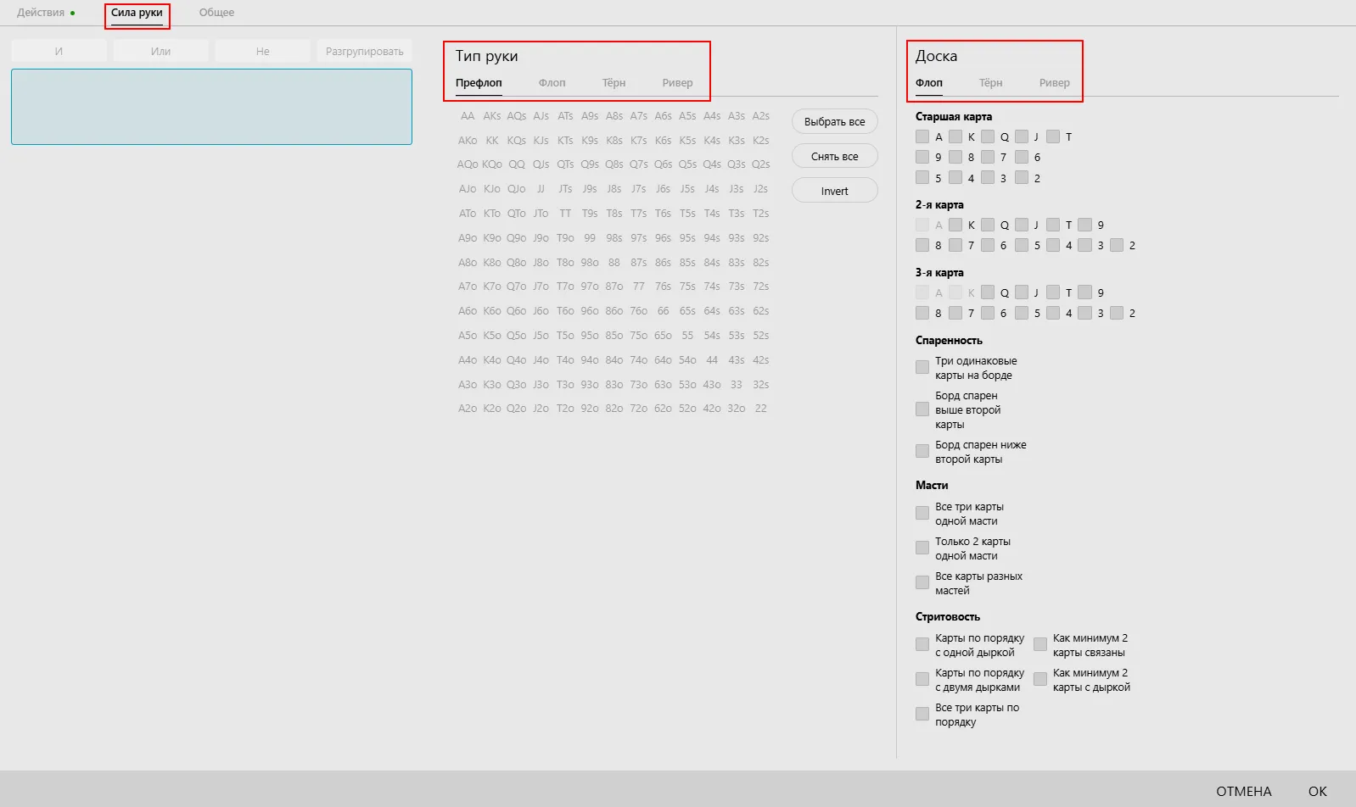1356x807 pixels.
Task: Click the Выбрать все button
Action: click(x=834, y=122)
